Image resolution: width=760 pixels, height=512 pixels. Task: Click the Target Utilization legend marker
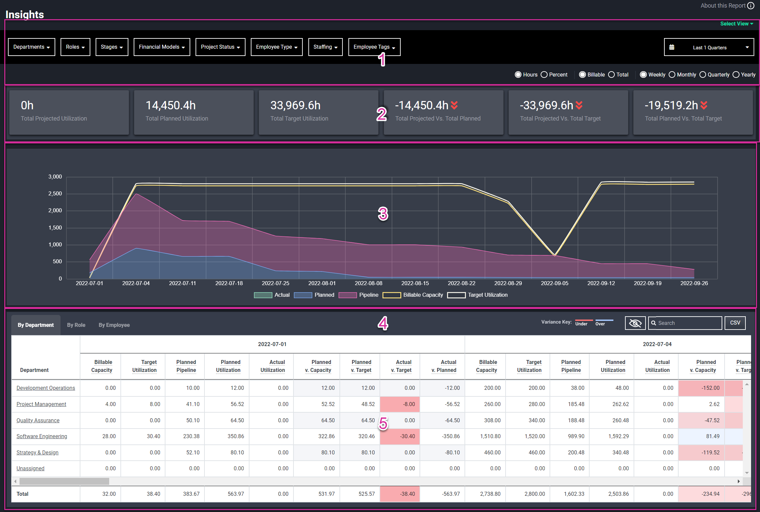point(457,295)
